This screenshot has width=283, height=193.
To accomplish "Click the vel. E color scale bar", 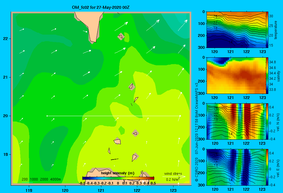I will tap(267, 167).
